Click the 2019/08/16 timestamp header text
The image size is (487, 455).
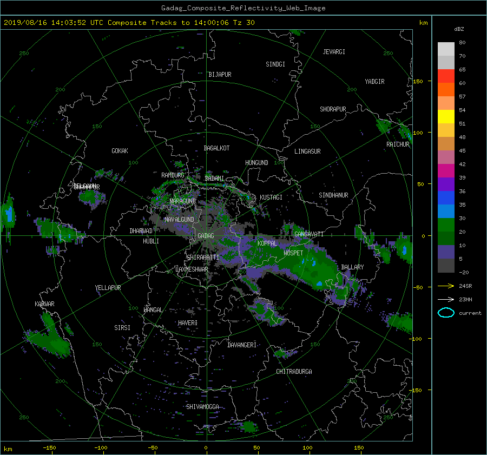(129, 23)
